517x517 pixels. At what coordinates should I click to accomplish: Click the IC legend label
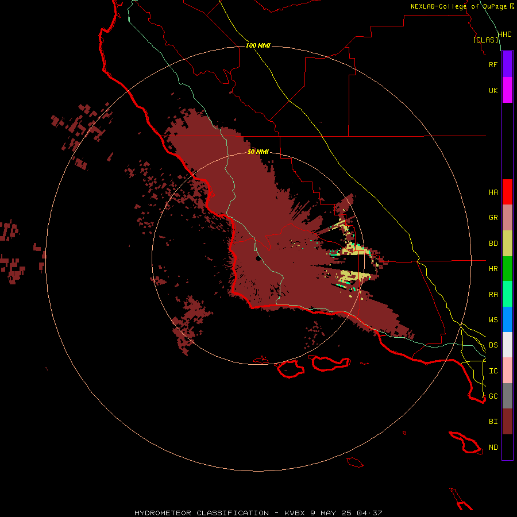point(493,371)
